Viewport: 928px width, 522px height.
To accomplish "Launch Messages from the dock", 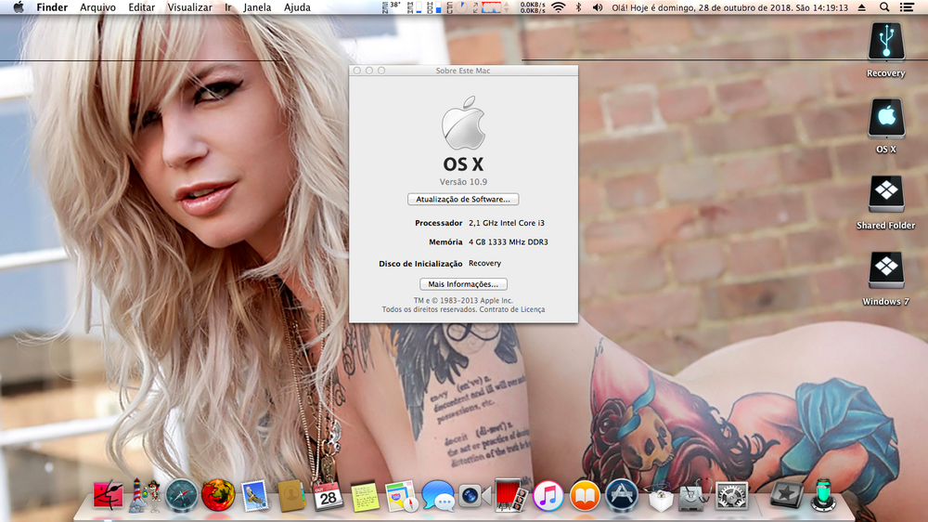I will pos(437,496).
